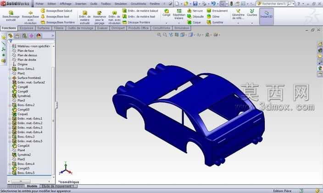Image resolution: width=323 pixels, height=193 pixels.
Task: Choose the Dépouille draft tool
Action: (195, 16)
